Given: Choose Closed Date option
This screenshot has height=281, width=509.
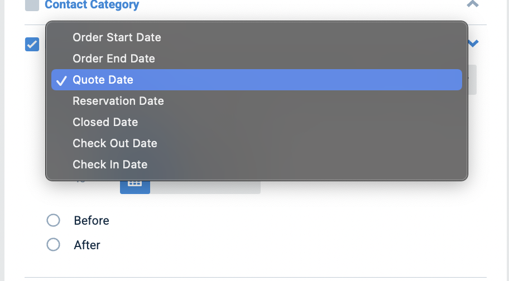Looking at the screenshot, I should pyautogui.click(x=256, y=122).
